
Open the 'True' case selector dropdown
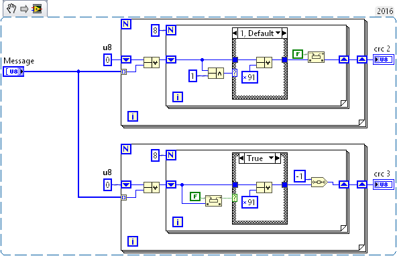[271, 158]
